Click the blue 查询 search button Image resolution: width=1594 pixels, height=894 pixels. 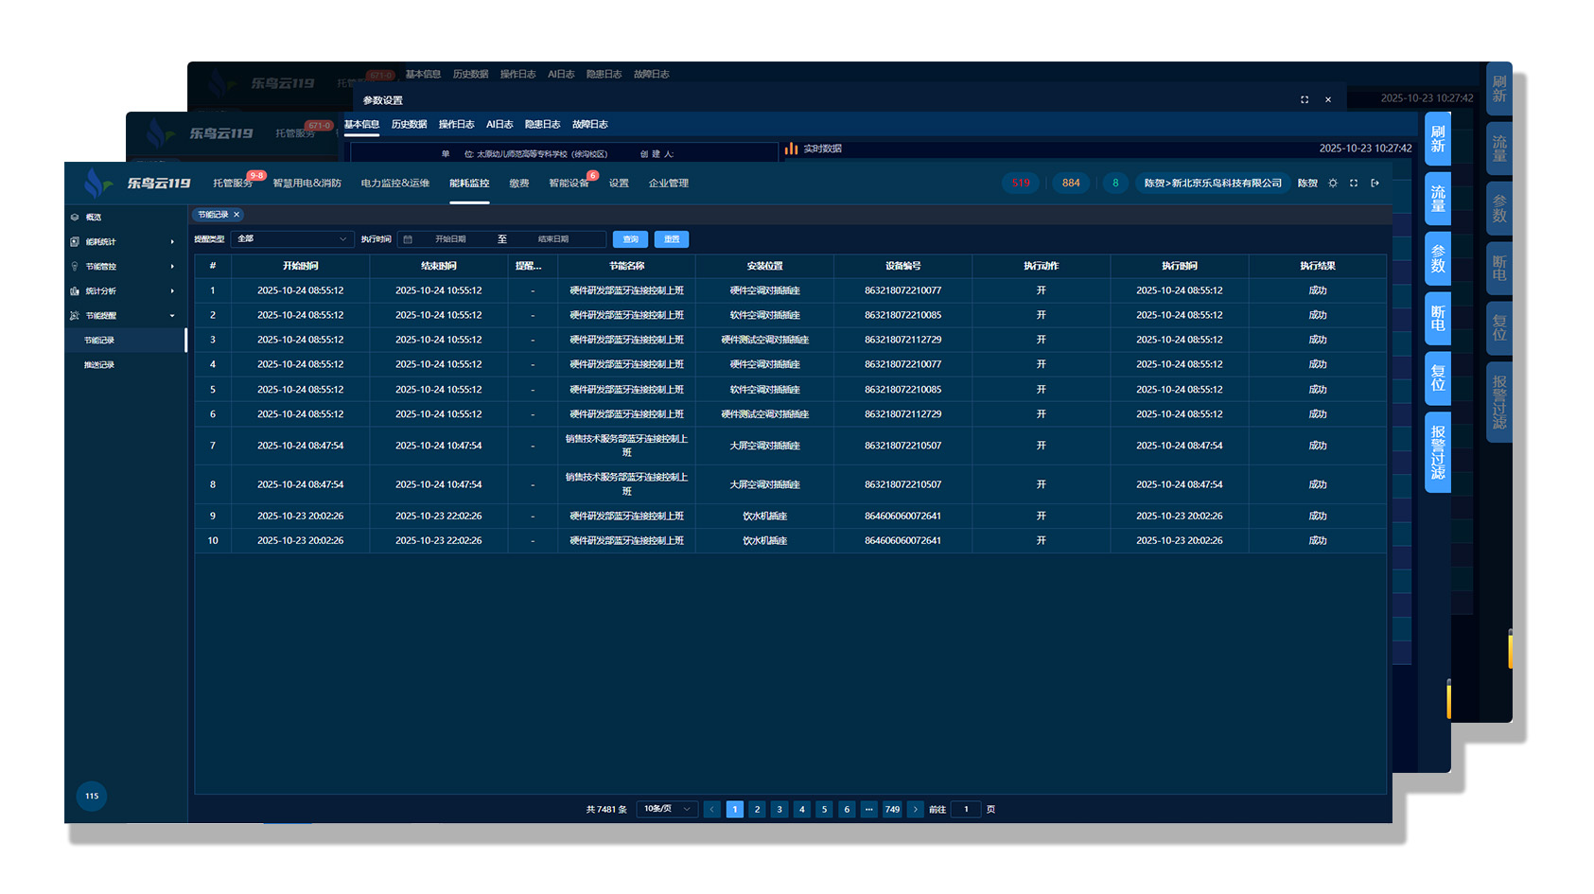(x=630, y=239)
